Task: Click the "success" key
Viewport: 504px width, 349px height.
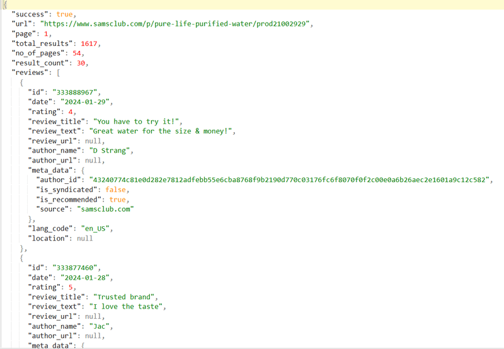Action: (30, 14)
